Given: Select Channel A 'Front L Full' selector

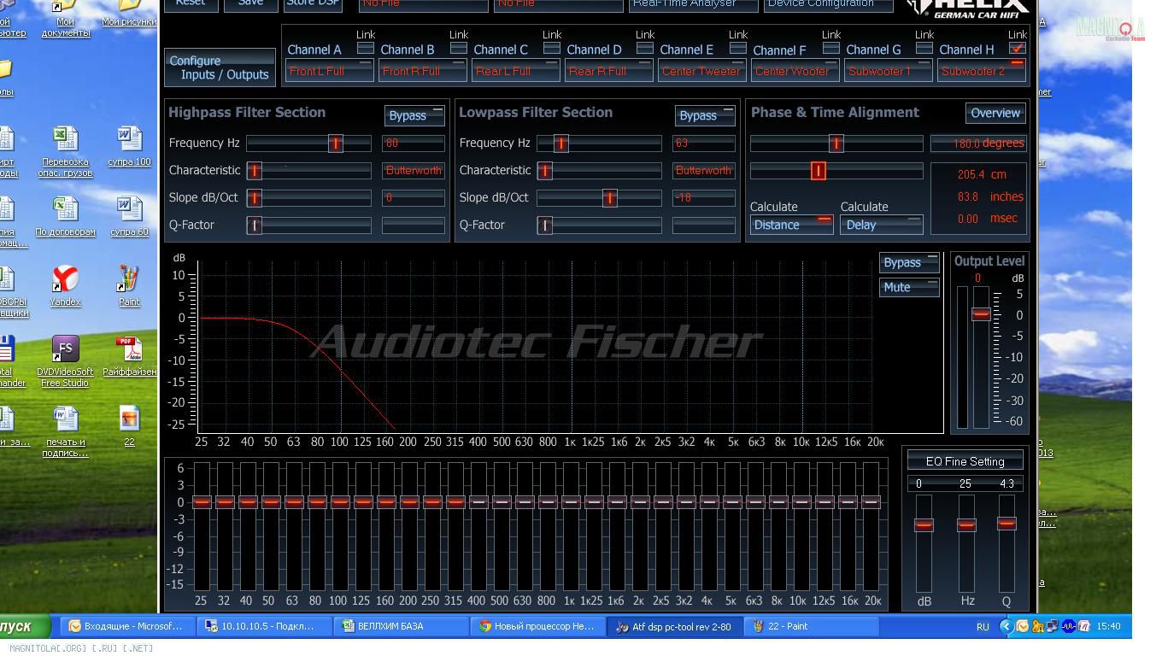Looking at the screenshot, I should 330,71.
